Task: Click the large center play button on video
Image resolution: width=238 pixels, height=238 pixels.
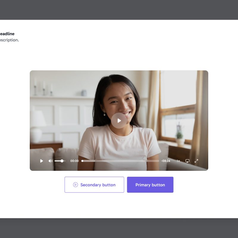Action: point(119,121)
